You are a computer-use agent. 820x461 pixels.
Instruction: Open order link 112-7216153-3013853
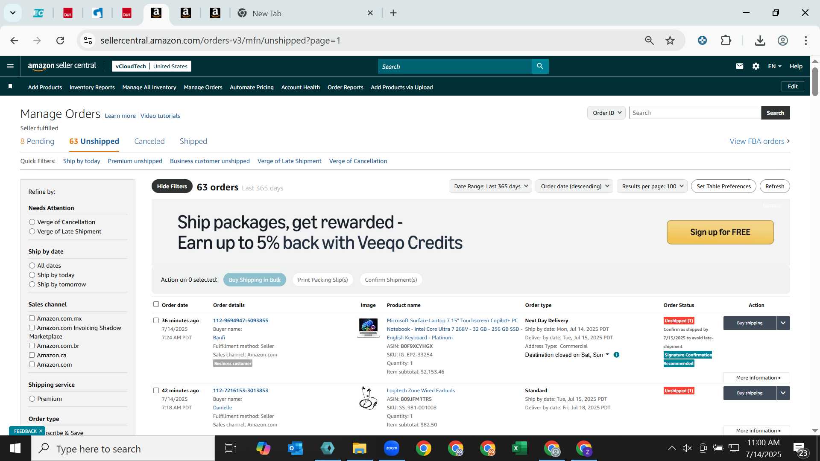click(240, 391)
